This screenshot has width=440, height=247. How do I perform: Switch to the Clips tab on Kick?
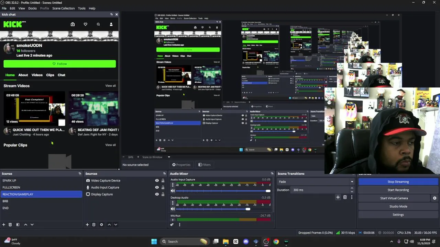pyautogui.click(x=50, y=75)
